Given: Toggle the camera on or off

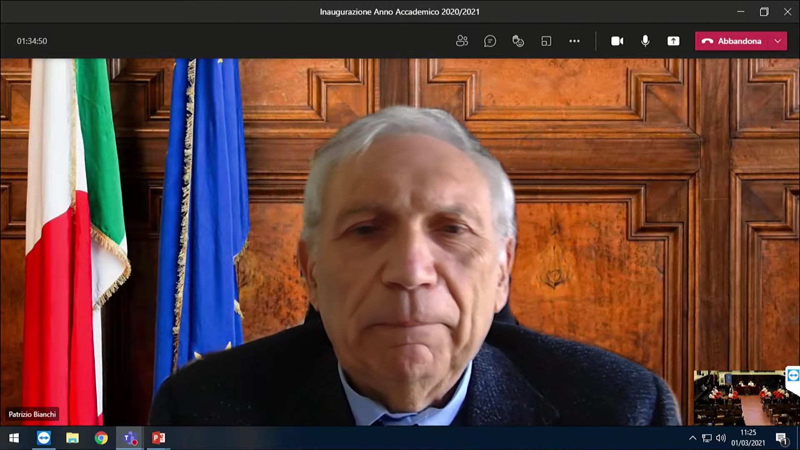Looking at the screenshot, I should [617, 41].
